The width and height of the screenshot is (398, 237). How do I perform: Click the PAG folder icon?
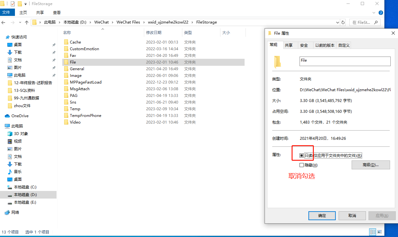coord(66,95)
